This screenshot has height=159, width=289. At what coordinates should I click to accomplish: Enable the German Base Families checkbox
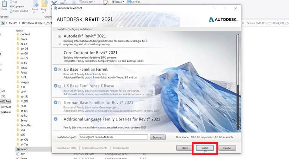point(60,103)
